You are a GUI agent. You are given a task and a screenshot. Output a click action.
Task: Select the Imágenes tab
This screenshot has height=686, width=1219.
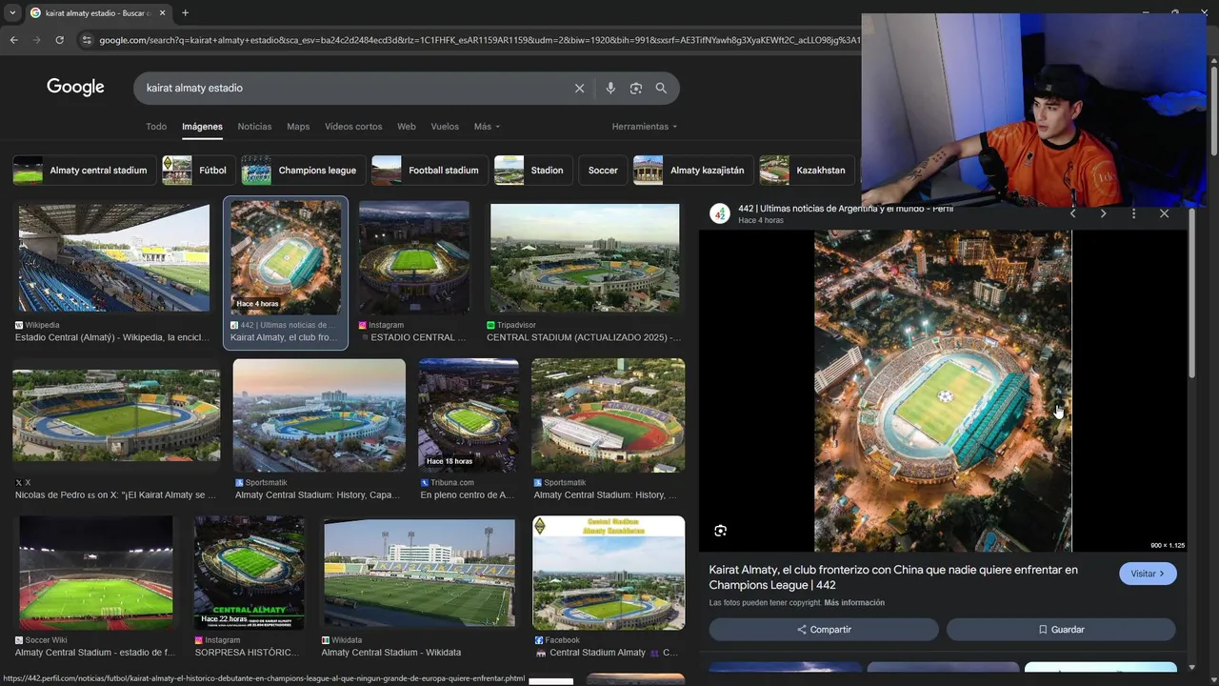(x=202, y=127)
